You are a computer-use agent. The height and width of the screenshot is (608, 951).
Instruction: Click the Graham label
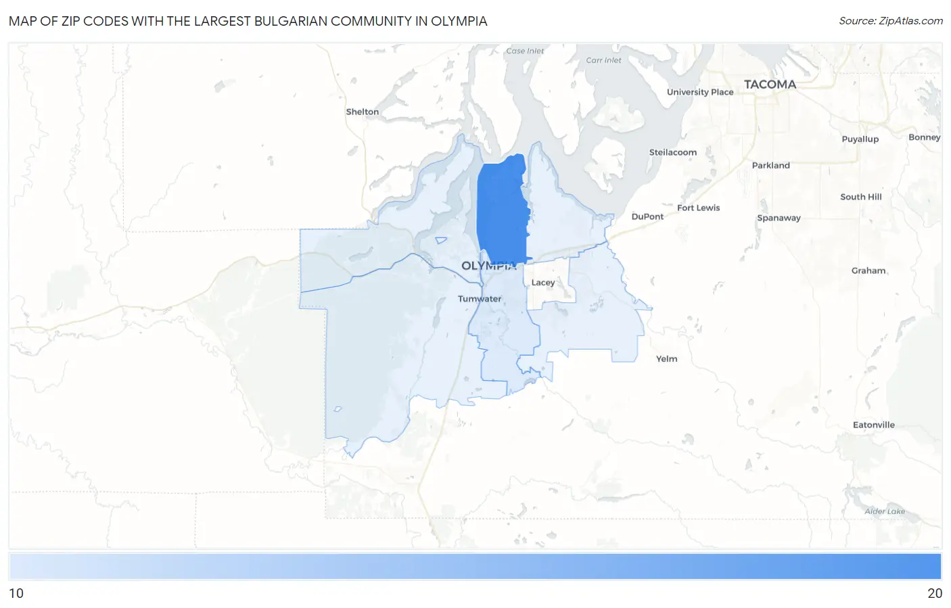click(x=868, y=271)
